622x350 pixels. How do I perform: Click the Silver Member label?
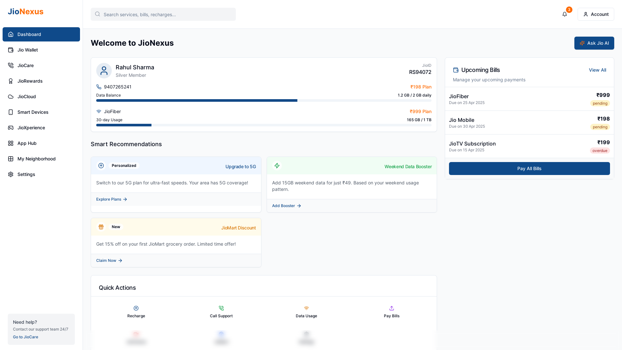[x=131, y=75]
